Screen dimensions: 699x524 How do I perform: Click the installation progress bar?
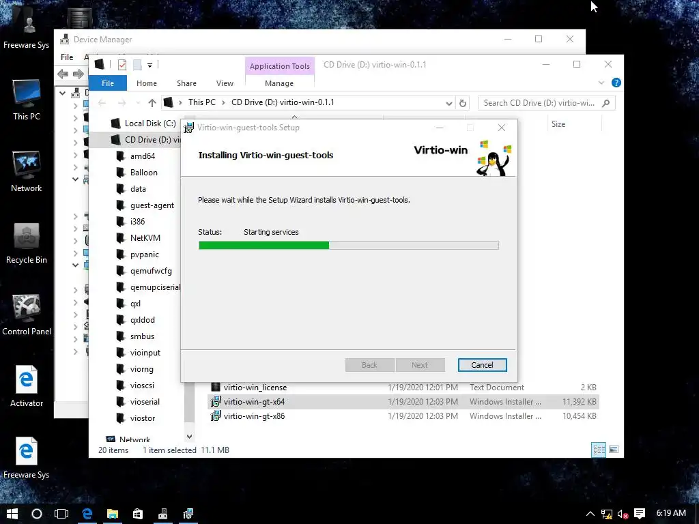[x=348, y=245]
